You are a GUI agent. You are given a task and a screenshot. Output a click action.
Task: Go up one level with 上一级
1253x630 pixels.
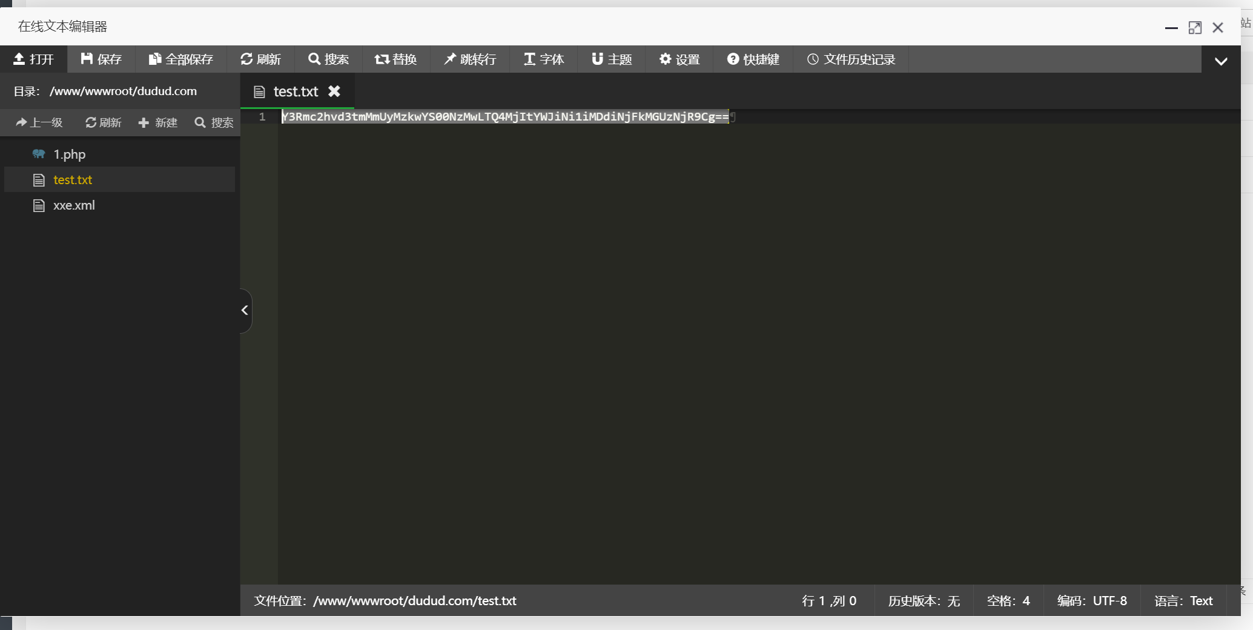pyautogui.click(x=39, y=122)
